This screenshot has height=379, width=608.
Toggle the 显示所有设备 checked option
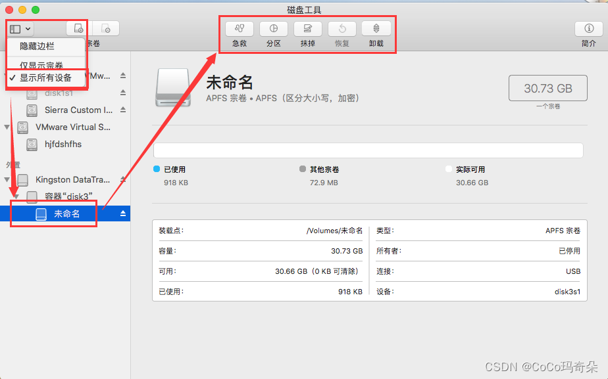click(45, 78)
